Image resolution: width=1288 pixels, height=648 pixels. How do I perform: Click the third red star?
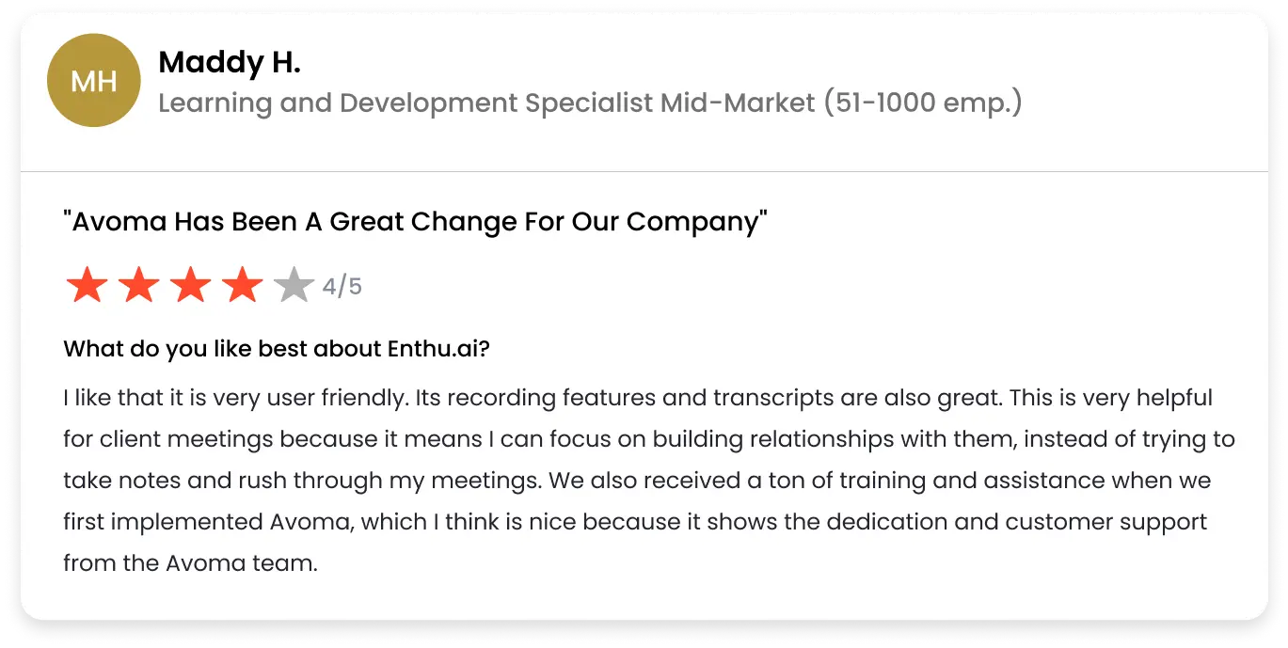pos(190,285)
